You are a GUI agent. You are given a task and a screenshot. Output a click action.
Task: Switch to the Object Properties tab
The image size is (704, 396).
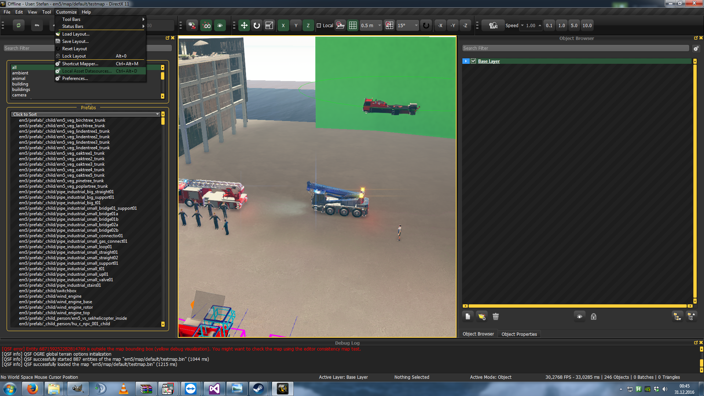pyautogui.click(x=519, y=334)
